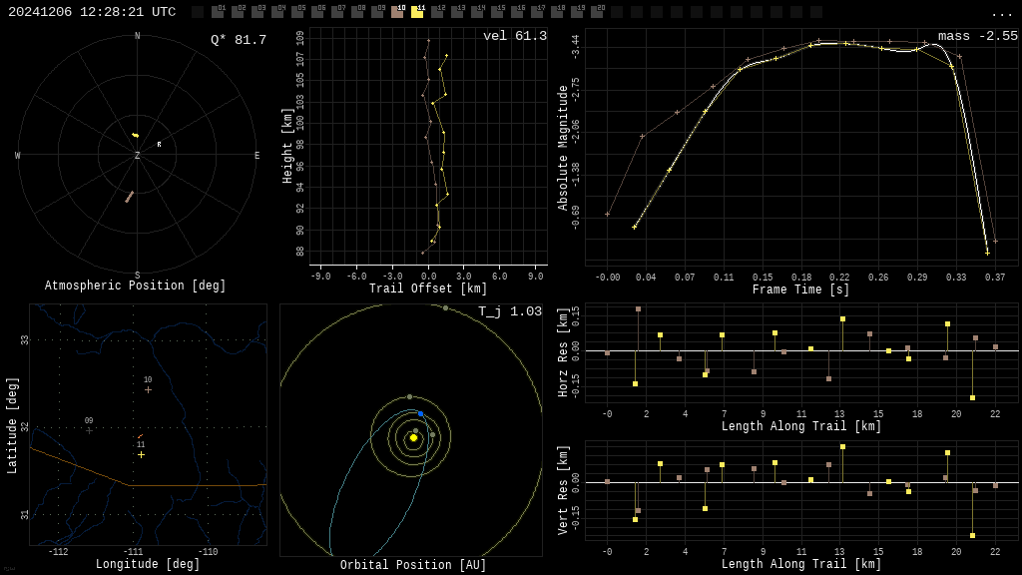Select station square 12 in the top bar
1022x575 pixels.
437,12
